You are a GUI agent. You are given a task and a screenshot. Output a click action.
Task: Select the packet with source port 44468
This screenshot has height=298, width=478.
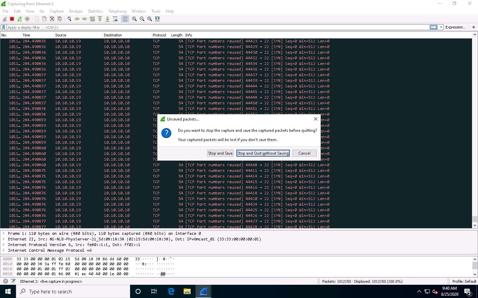236,165
